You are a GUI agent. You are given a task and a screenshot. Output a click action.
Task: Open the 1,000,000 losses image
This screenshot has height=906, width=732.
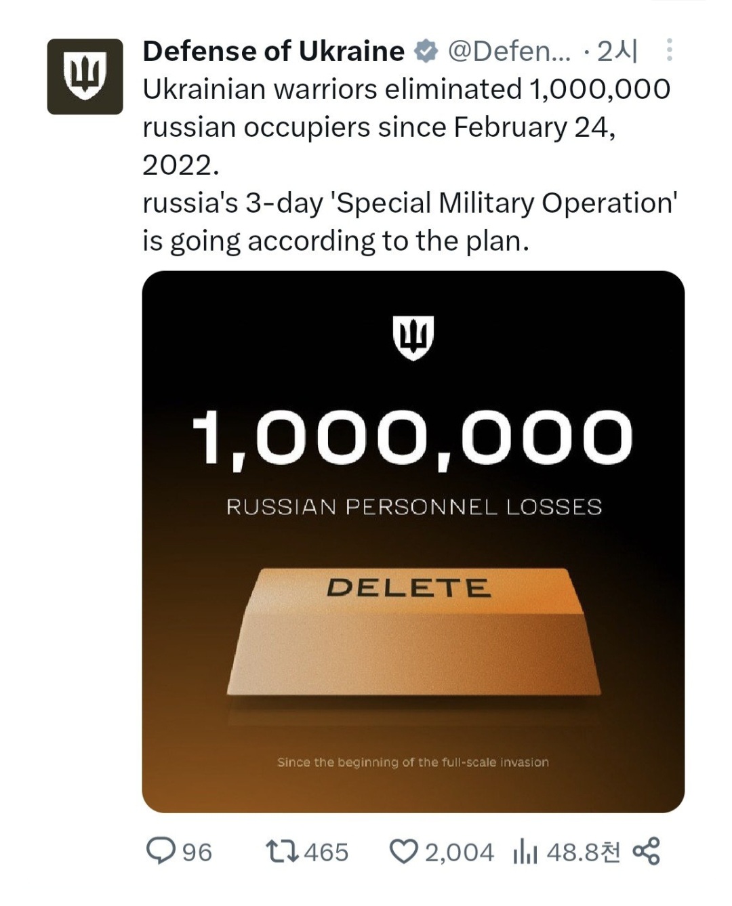pos(413,541)
